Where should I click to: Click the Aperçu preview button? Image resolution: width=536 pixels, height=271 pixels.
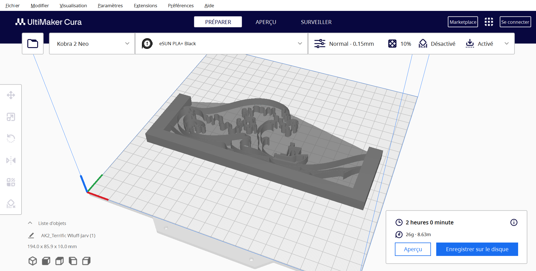click(x=413, y=249)
